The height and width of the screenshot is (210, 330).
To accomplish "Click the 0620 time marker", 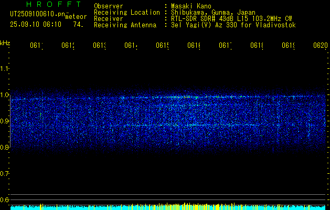I will pos(321,45).
